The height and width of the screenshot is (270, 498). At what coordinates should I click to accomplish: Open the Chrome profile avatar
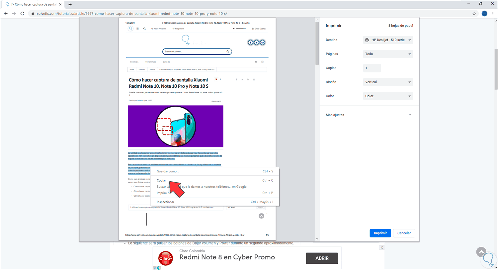[484, 14]
